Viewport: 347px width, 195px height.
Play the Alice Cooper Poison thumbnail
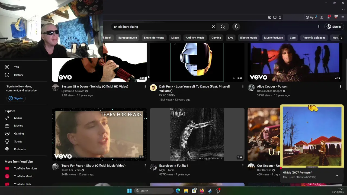tap(295, 62)
